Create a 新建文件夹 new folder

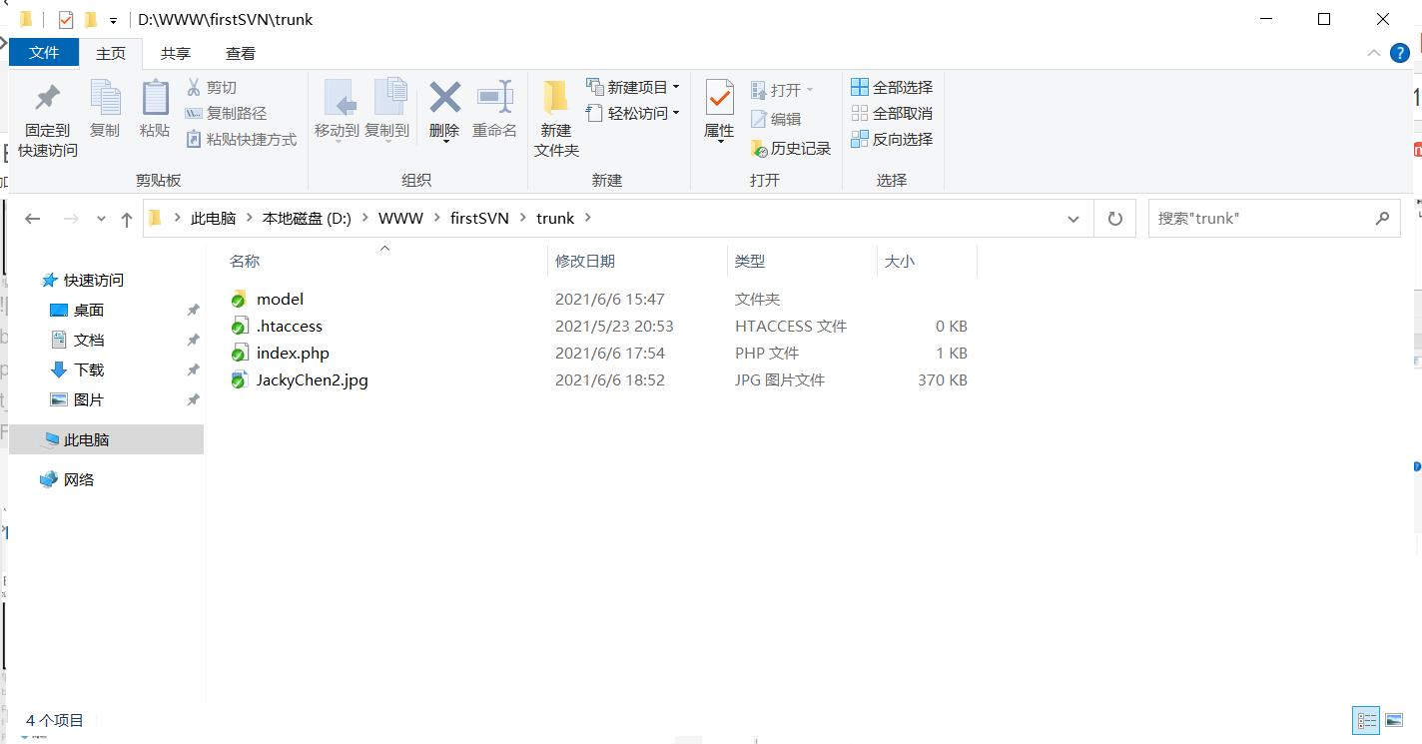tap(556, 119)
